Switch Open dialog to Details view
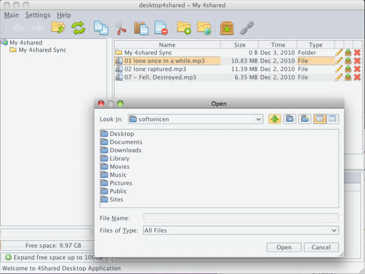This screenshot has width=365, height=274. 332,119
